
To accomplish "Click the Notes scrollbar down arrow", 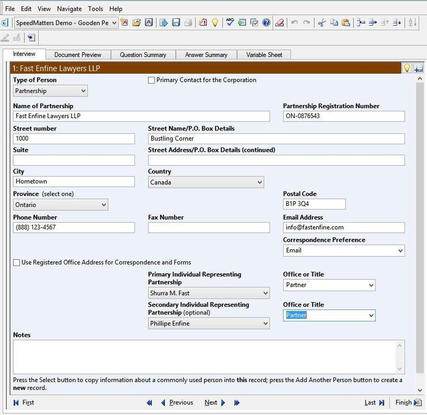I will 400,369.
